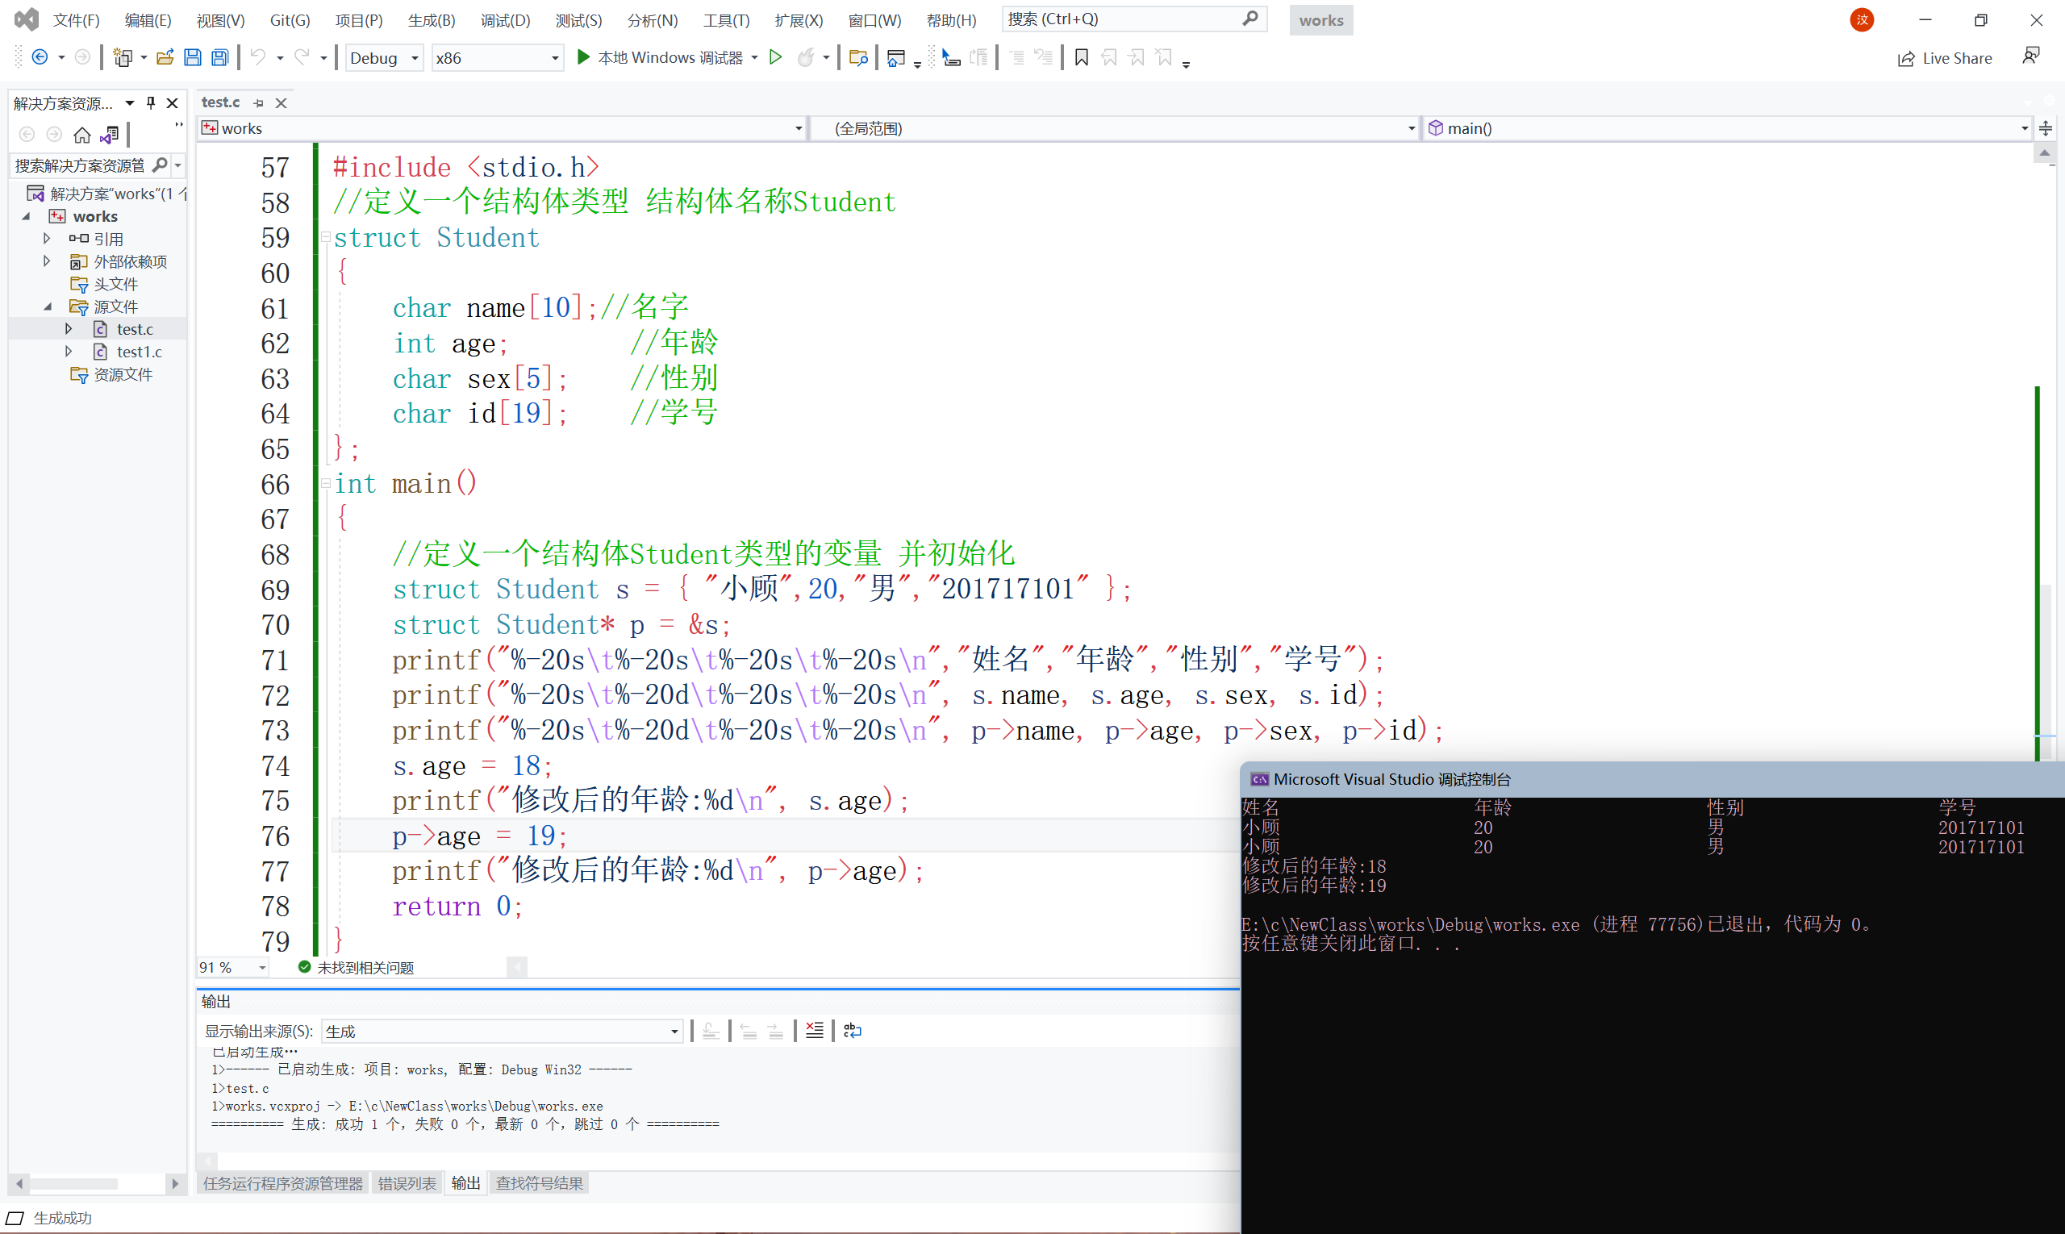Close the test.c editor tab
The image size is (2065, 1234).
click(x=281, y=103)
